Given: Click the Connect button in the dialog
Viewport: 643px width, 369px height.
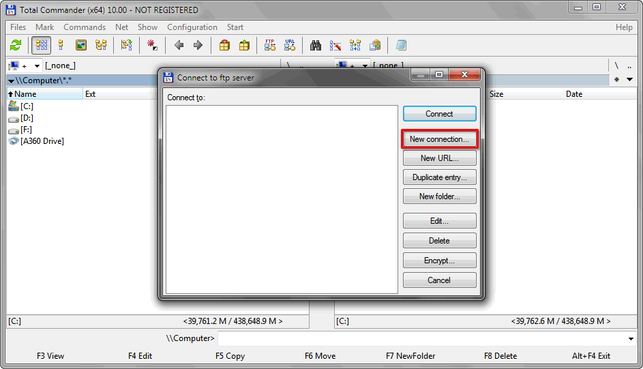Looking at the screenshot, I should 440,114.
